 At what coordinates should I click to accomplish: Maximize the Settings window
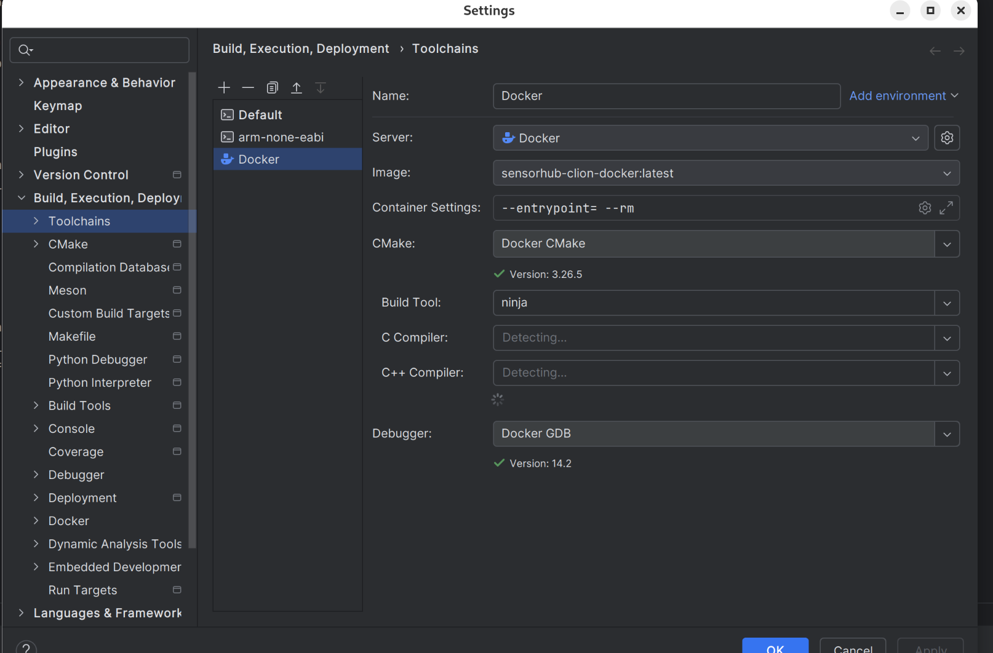coord(930,10)
